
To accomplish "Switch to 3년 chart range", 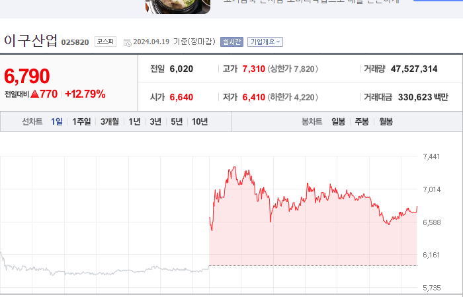I will pos(155,121).
